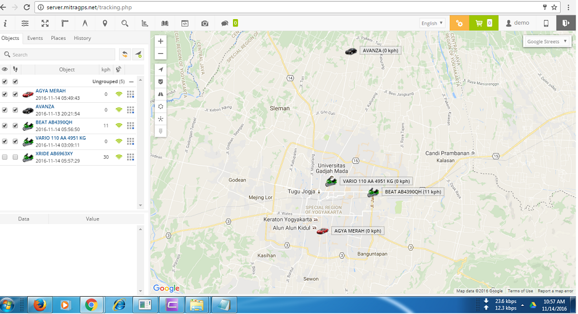Image resolution: width=578 pixels, height=314 pixels.
Task: Select VARIO 110 AA 4951 KG object name
Action: (61, 138)
